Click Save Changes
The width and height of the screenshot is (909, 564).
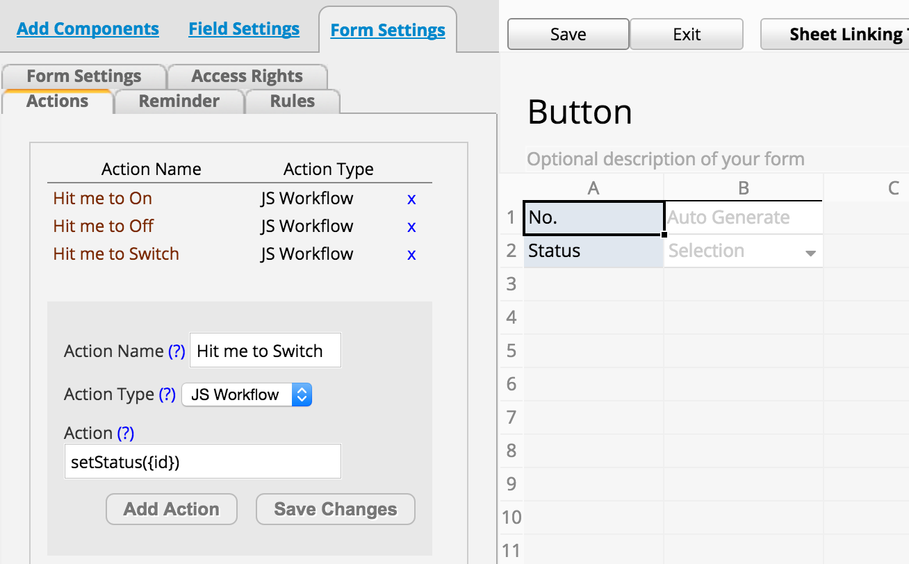tap(335, 509)
